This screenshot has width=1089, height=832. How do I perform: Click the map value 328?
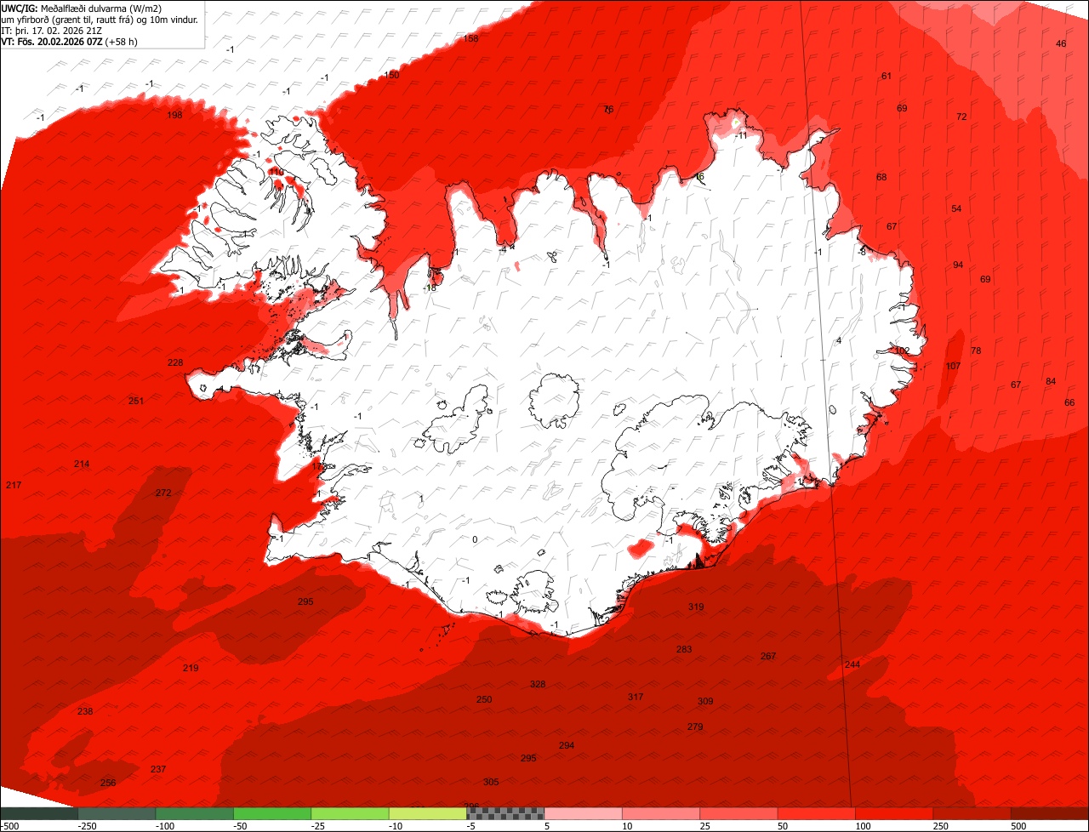538,684
